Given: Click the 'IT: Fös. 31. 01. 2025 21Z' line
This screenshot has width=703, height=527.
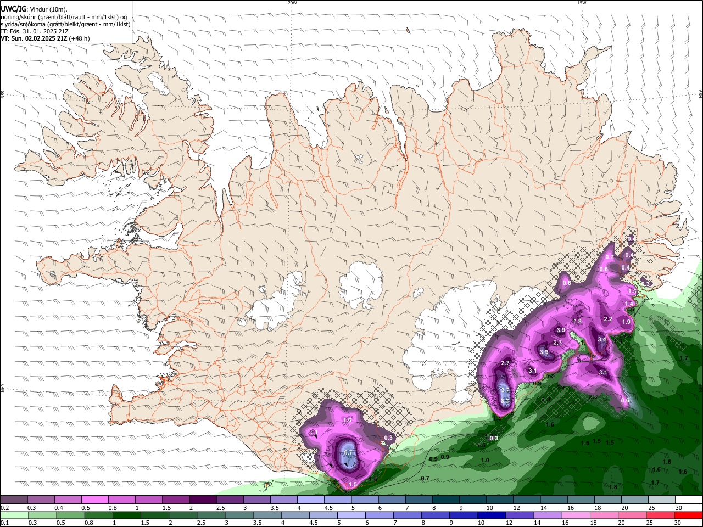Looking at the screenshot, I should (x=35, y=31).
